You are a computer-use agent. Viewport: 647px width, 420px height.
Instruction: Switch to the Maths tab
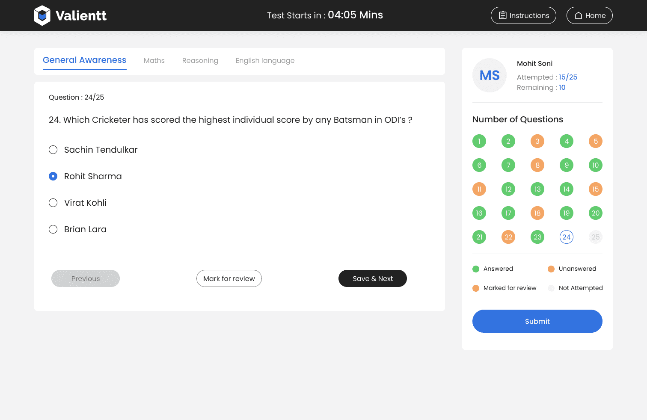(x=154, y=61)
